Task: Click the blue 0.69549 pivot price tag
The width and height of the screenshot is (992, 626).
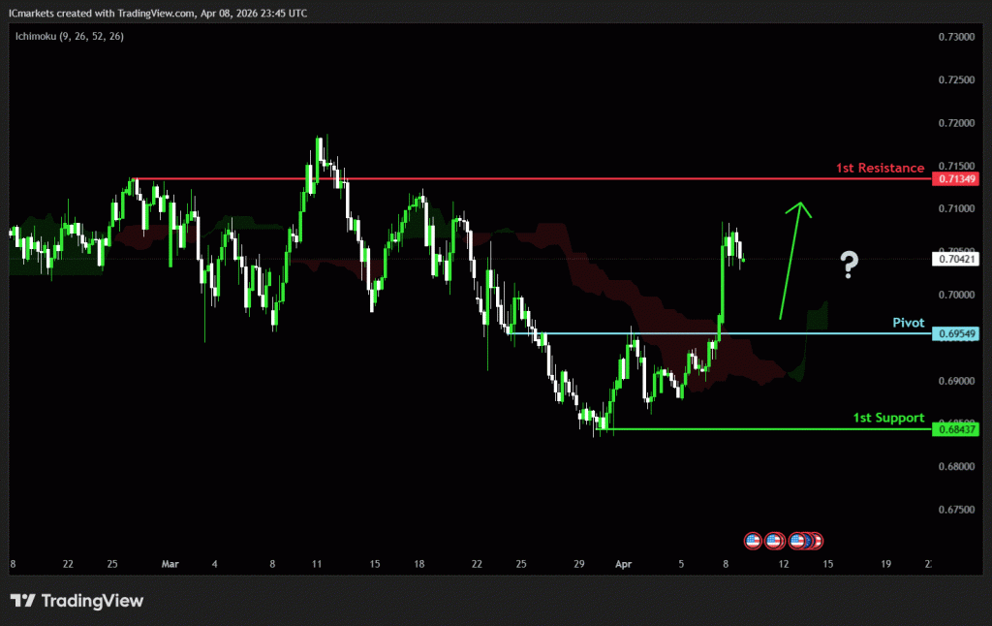Action: [955, 333]
